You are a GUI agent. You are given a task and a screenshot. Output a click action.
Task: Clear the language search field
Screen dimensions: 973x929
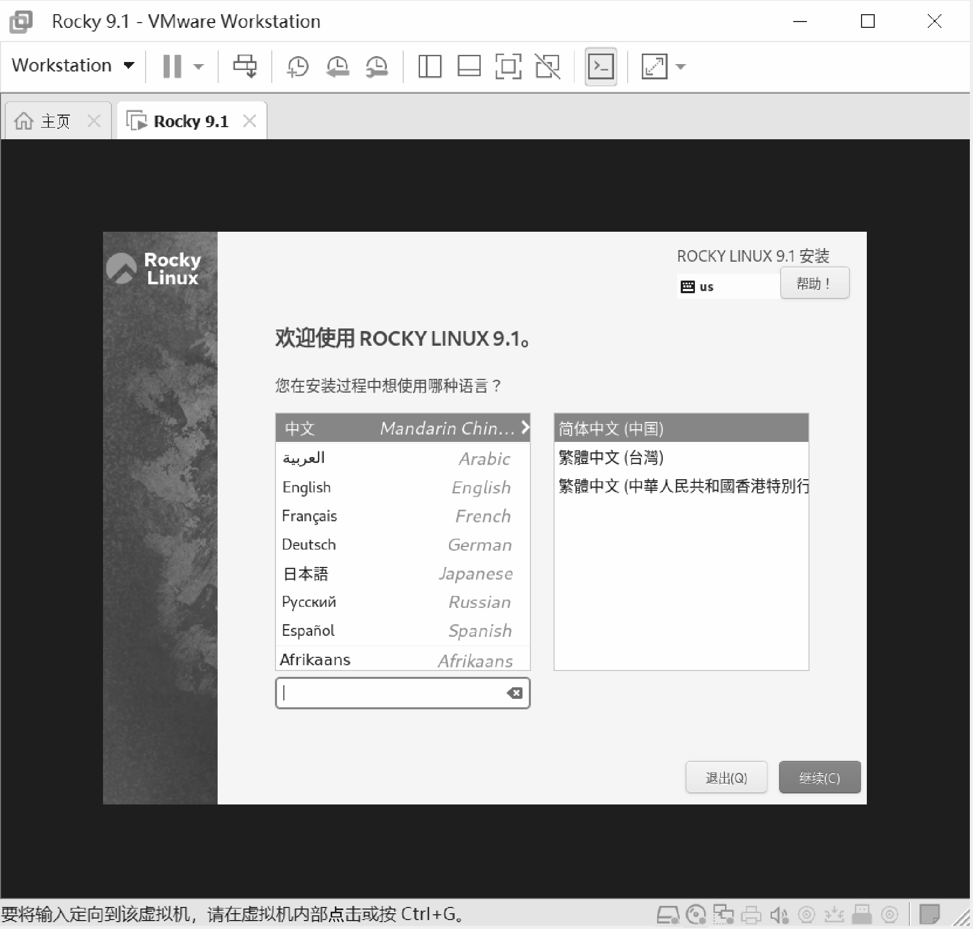pyautogui.click(x=515, y=693)
